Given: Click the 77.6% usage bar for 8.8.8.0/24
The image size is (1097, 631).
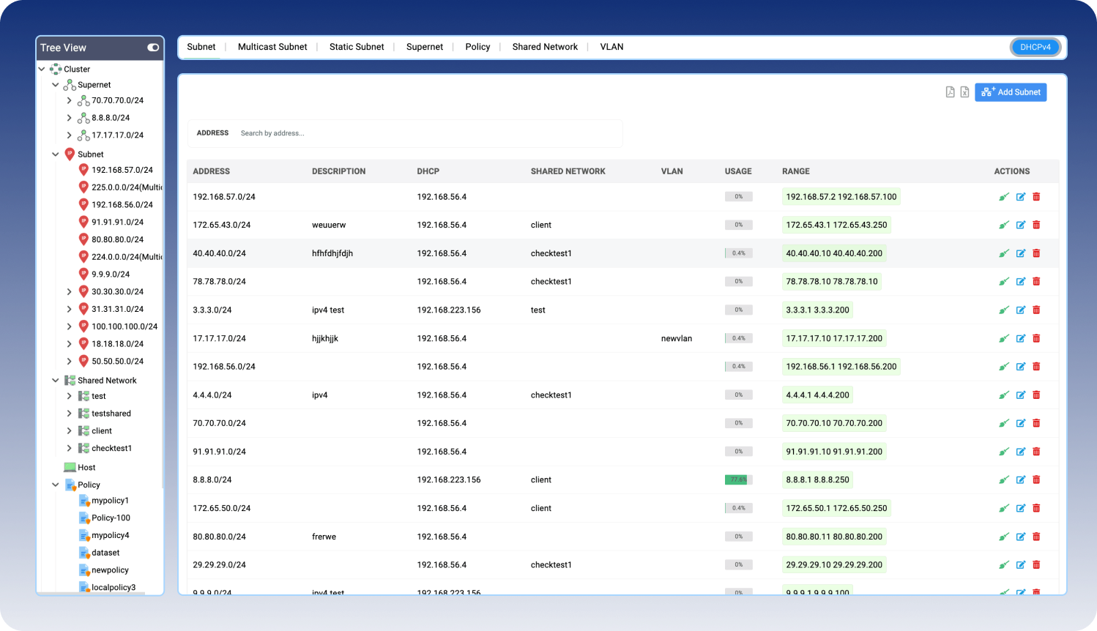Looking at the screenshot, I should pos(737,479).
